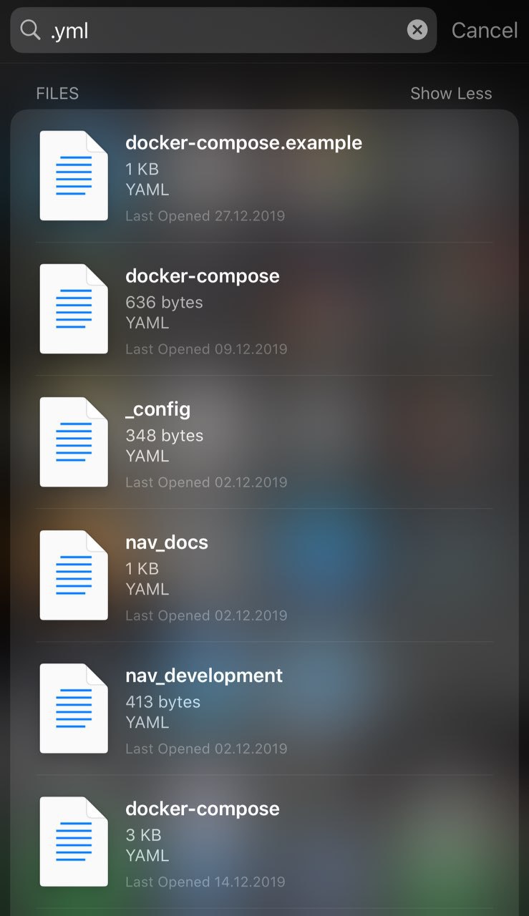The width and height of the screenshot is (529, 916).
Task: Tap the 636 bytes size label
Action: click(165, 303)
